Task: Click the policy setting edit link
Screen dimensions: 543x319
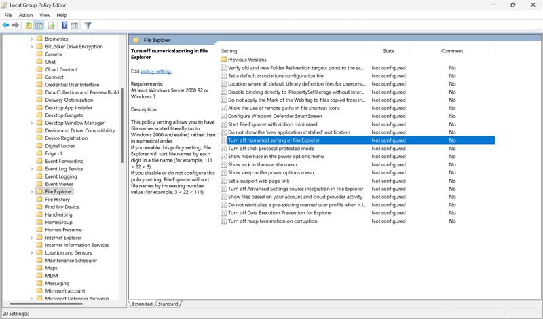Action: point(156,71)
